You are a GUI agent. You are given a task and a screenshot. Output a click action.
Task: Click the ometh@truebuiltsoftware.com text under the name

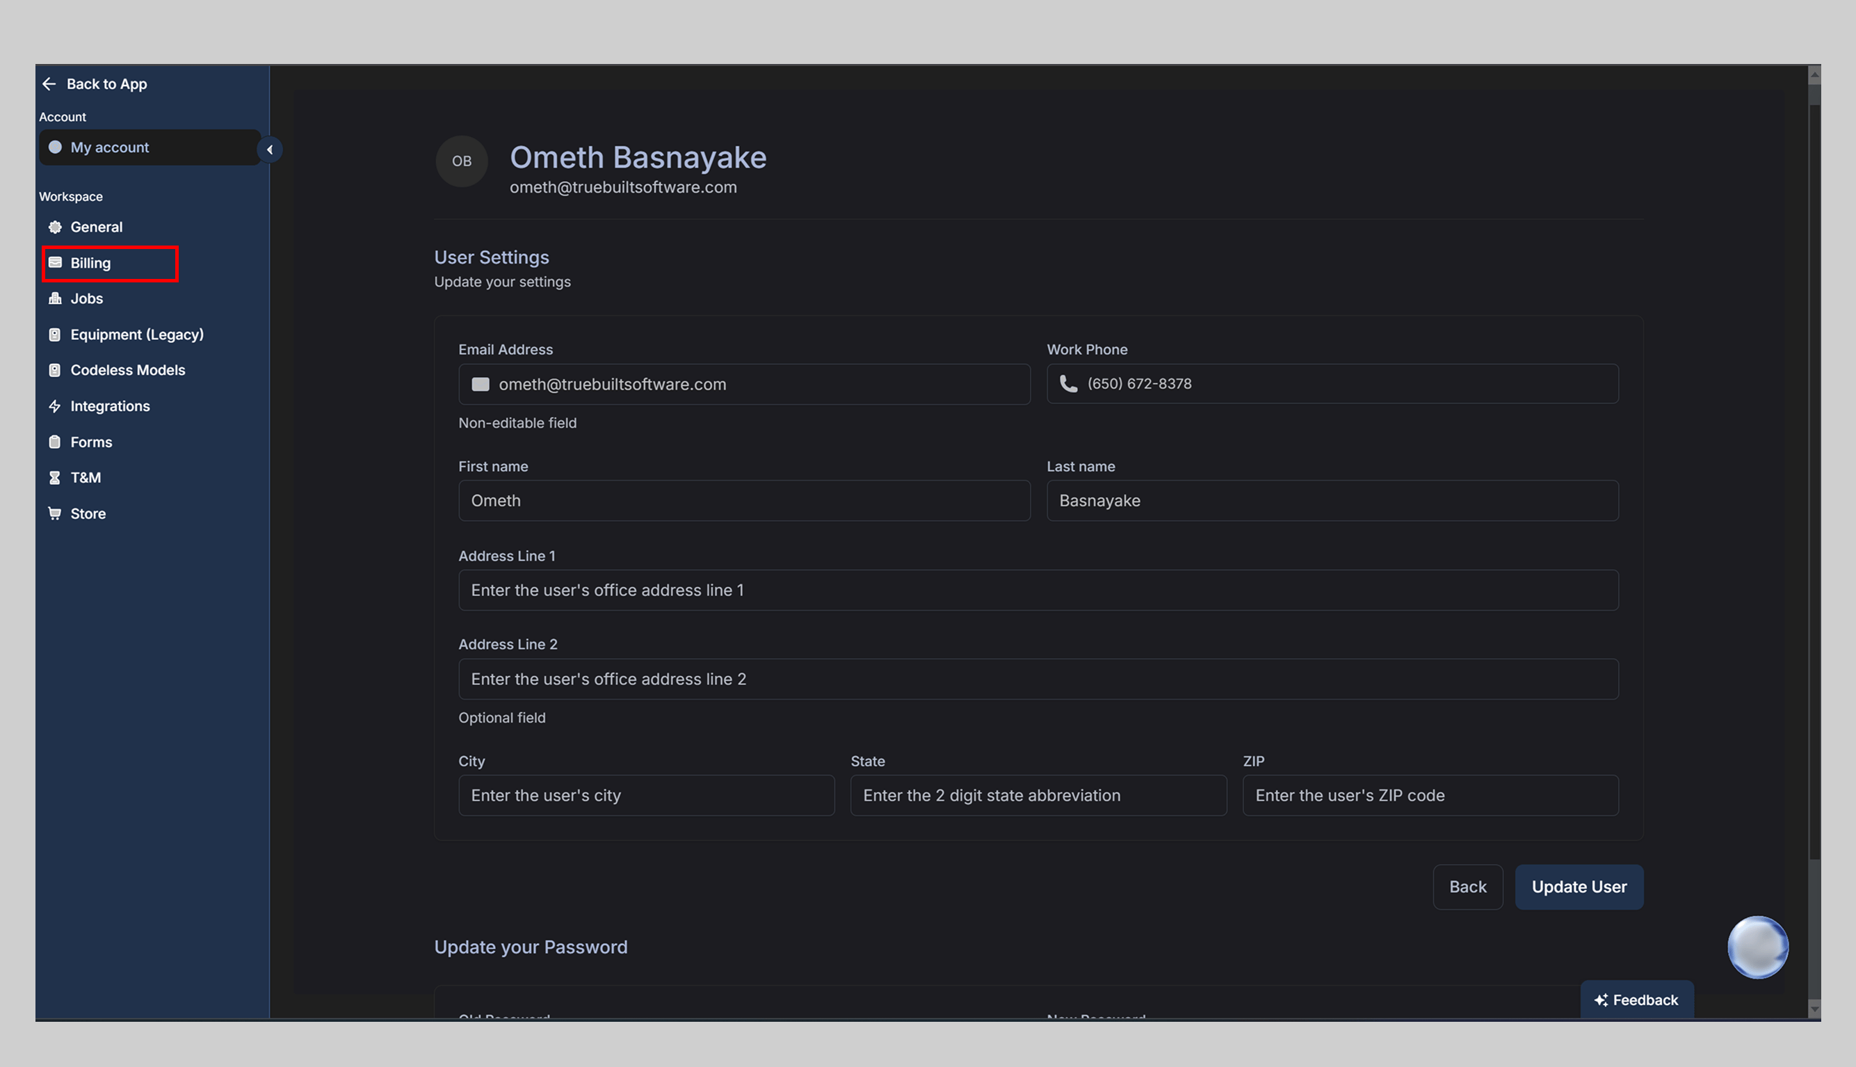[x=623, y=187]
